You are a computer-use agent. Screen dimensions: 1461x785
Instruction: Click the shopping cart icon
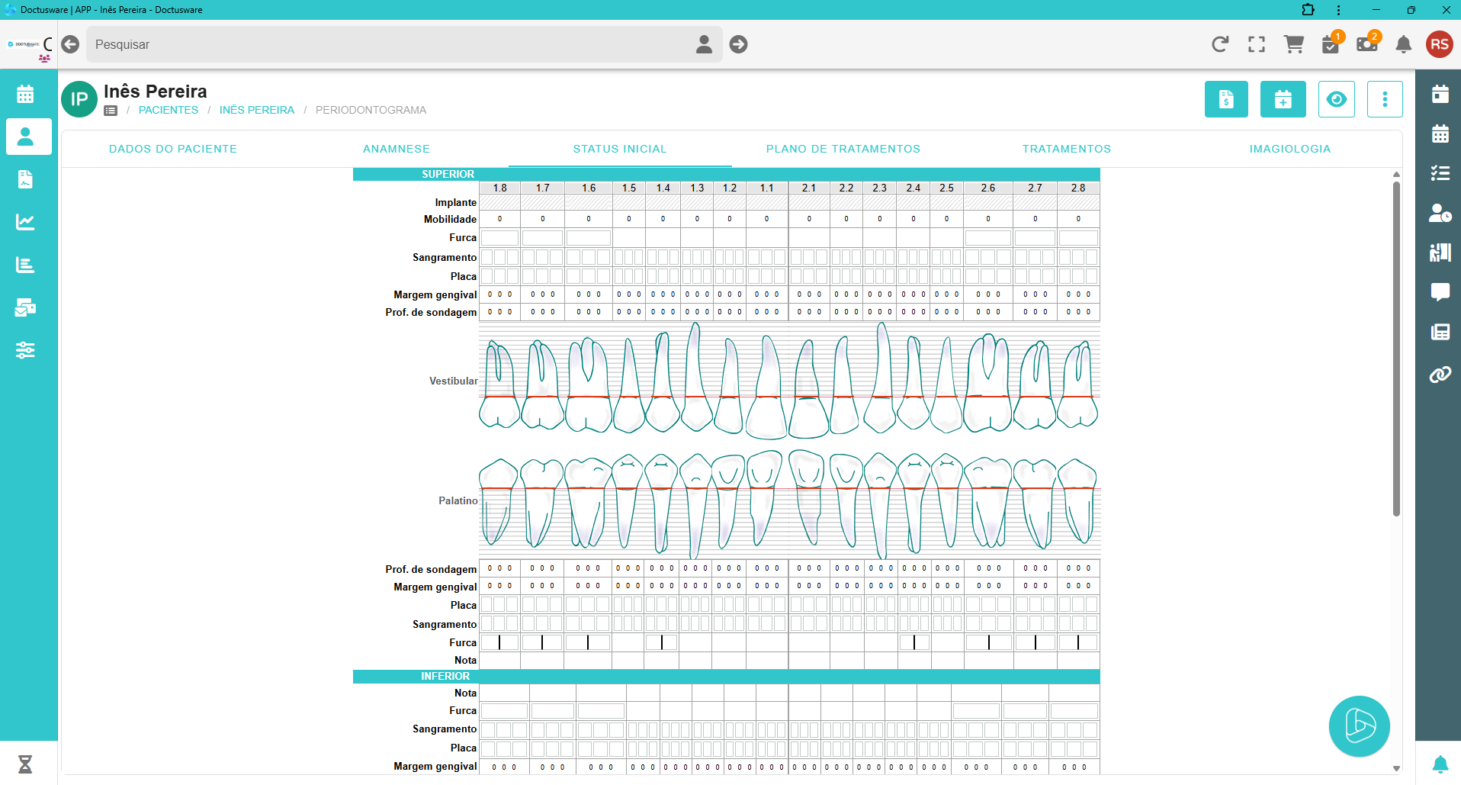(x=1293, y=44)
